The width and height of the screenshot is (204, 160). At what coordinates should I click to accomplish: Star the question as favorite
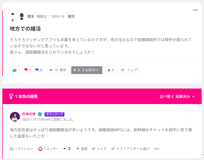[x=111, y=70]
